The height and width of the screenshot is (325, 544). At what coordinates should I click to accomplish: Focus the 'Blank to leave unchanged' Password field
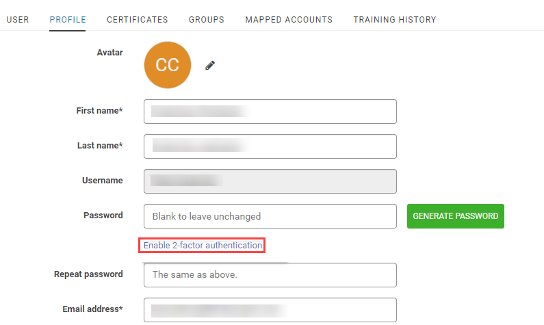270,216
